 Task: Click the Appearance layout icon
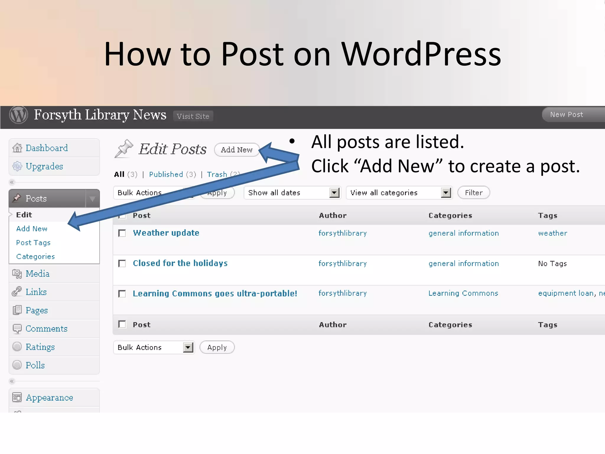17,398
